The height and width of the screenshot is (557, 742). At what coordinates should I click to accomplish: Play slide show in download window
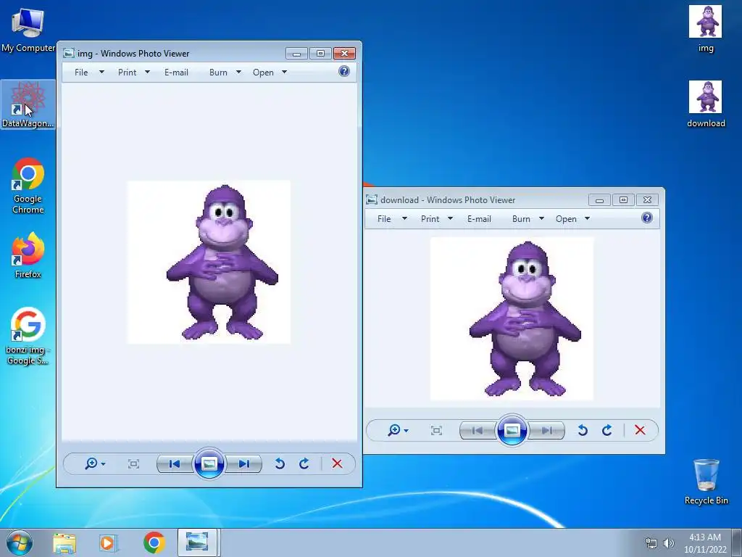pyautogui.click(x=512, y=430)
